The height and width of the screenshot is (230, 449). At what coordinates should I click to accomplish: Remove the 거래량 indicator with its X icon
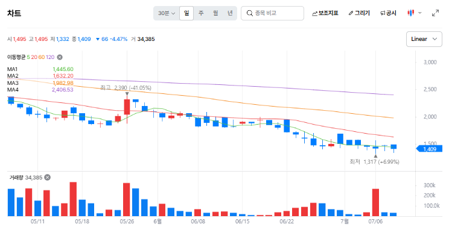pyautogui.click(x=48, y=178)
